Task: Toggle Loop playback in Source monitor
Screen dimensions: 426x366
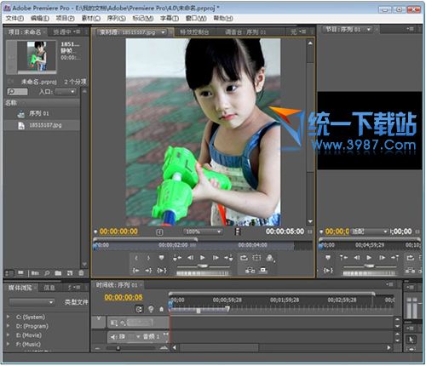Action: pos(244,258)
